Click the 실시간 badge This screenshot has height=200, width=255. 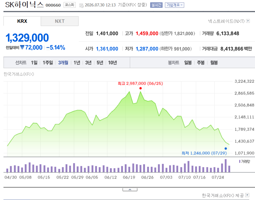(156, 5)
